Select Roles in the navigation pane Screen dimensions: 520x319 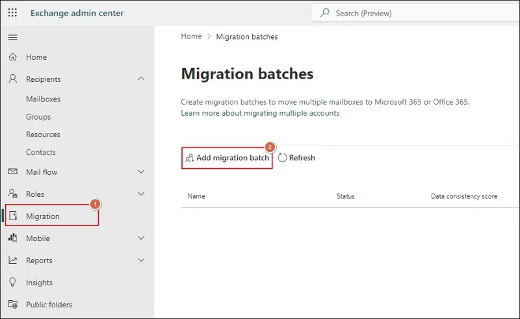(x=35, y=194)
